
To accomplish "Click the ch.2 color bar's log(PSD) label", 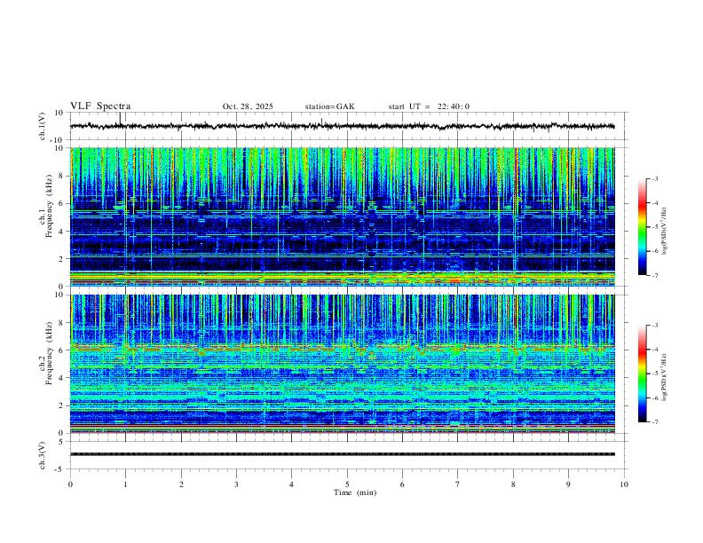I will pyautogui.click(x=664, y=378).
